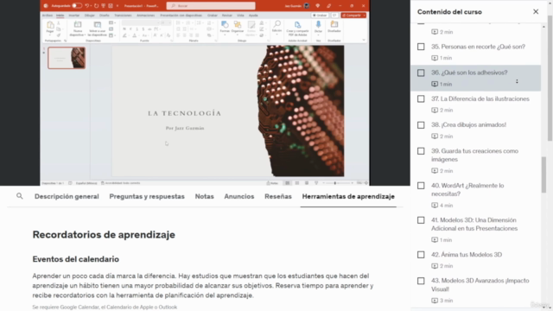553x311 pixels.
Task: Click Accesibilidad status bar entry
Action: 121,183
